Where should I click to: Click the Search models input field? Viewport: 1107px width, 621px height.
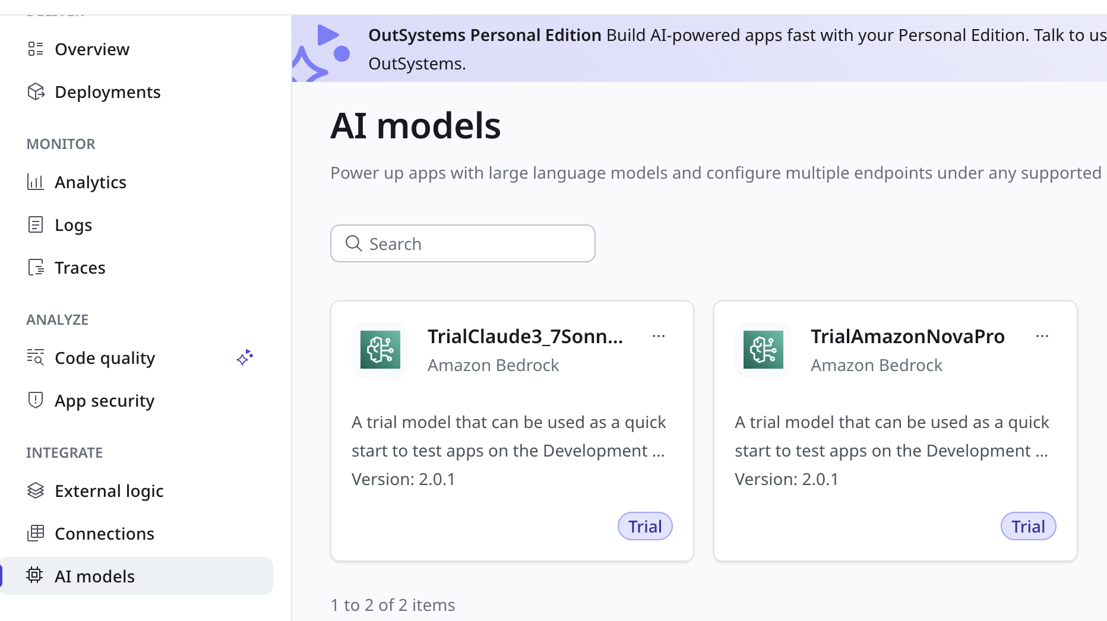[x=463, y=243]
